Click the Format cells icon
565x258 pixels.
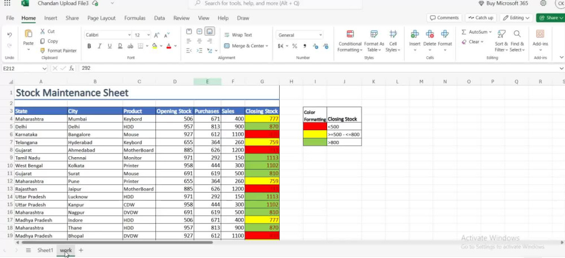tap(445, 34)
